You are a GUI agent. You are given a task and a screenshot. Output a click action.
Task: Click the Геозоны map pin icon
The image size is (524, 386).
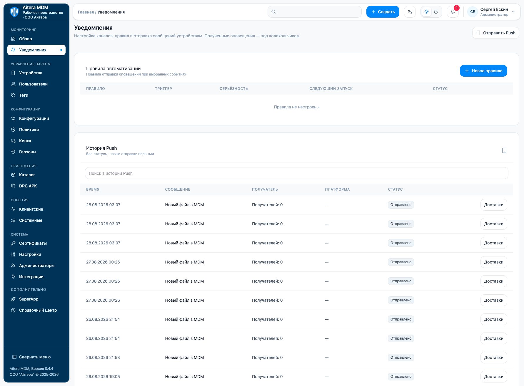coord(13,152)
